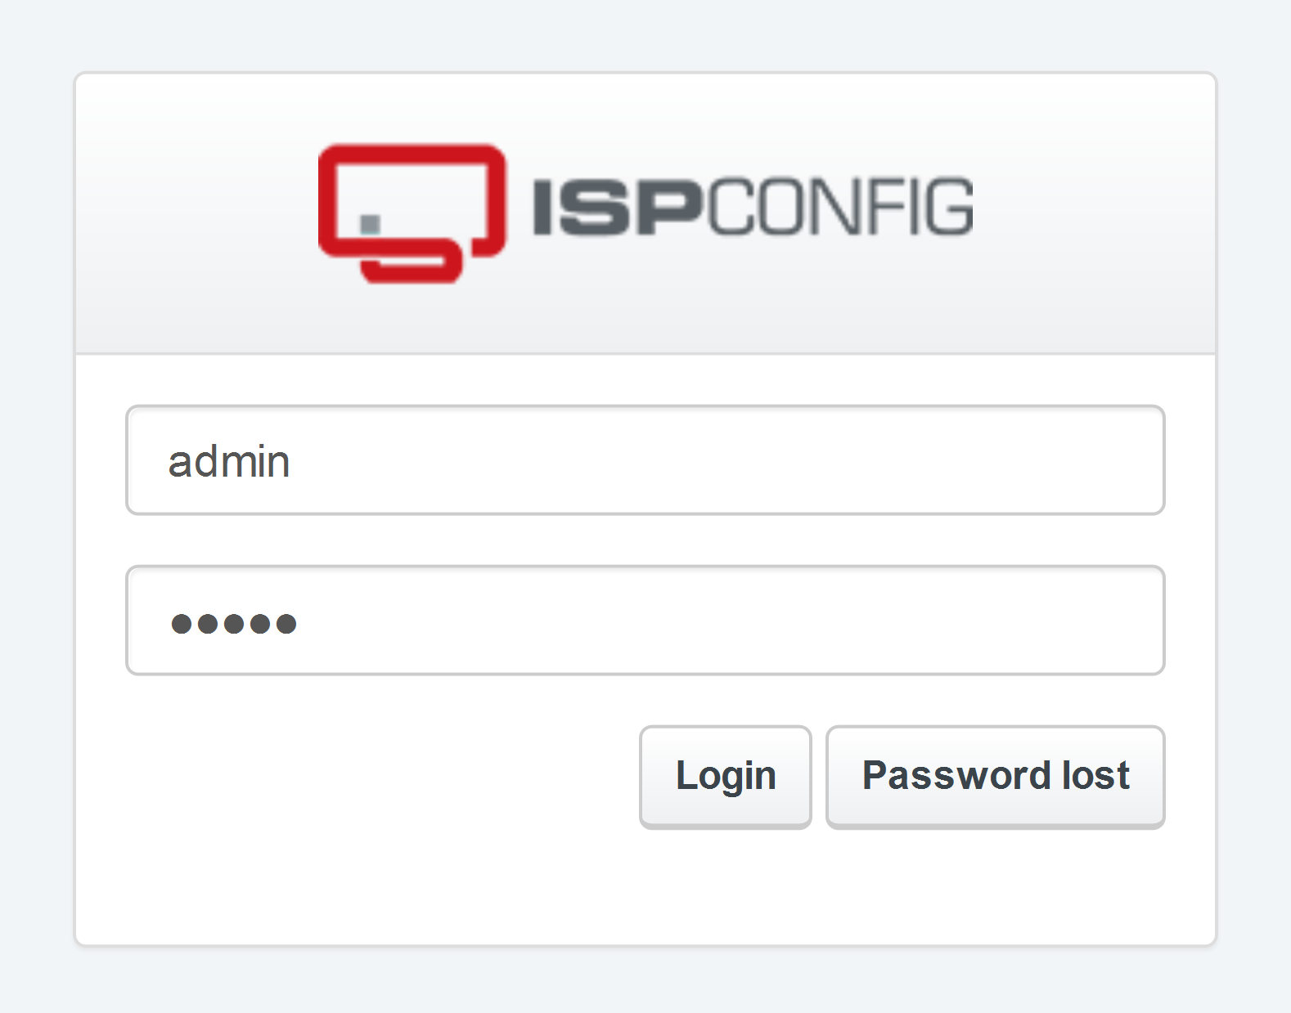Click the bold ISP letters of the logo

616,207
